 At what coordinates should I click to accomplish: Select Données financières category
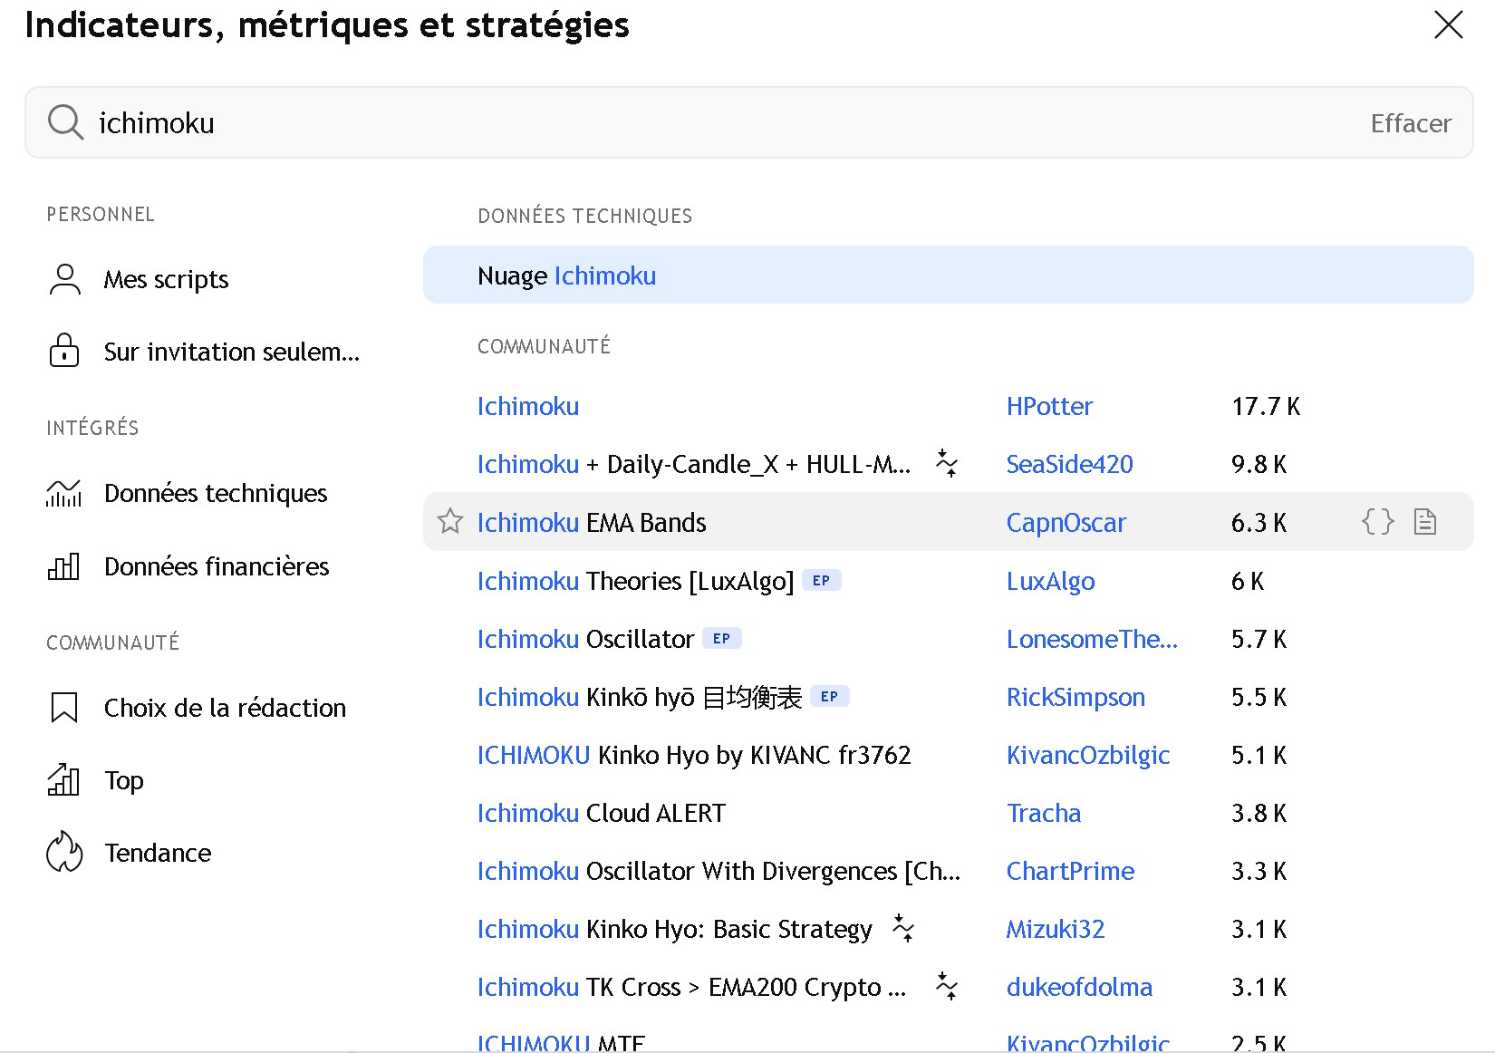tap(216, 566)
